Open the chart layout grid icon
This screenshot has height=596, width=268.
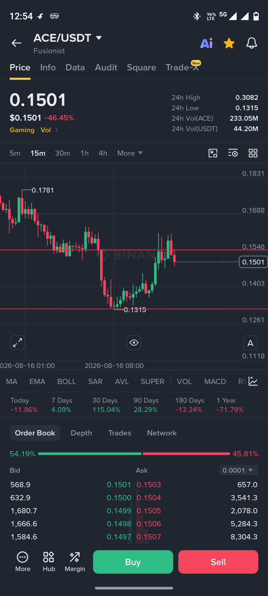[253, 153]
